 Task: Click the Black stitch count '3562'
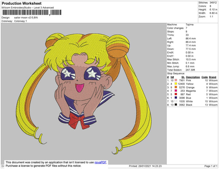pos(182,105)
